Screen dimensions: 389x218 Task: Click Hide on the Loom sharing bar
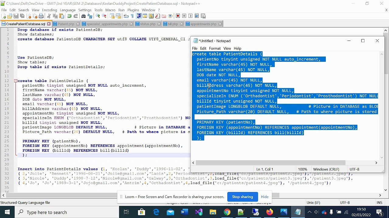[265, 197]
